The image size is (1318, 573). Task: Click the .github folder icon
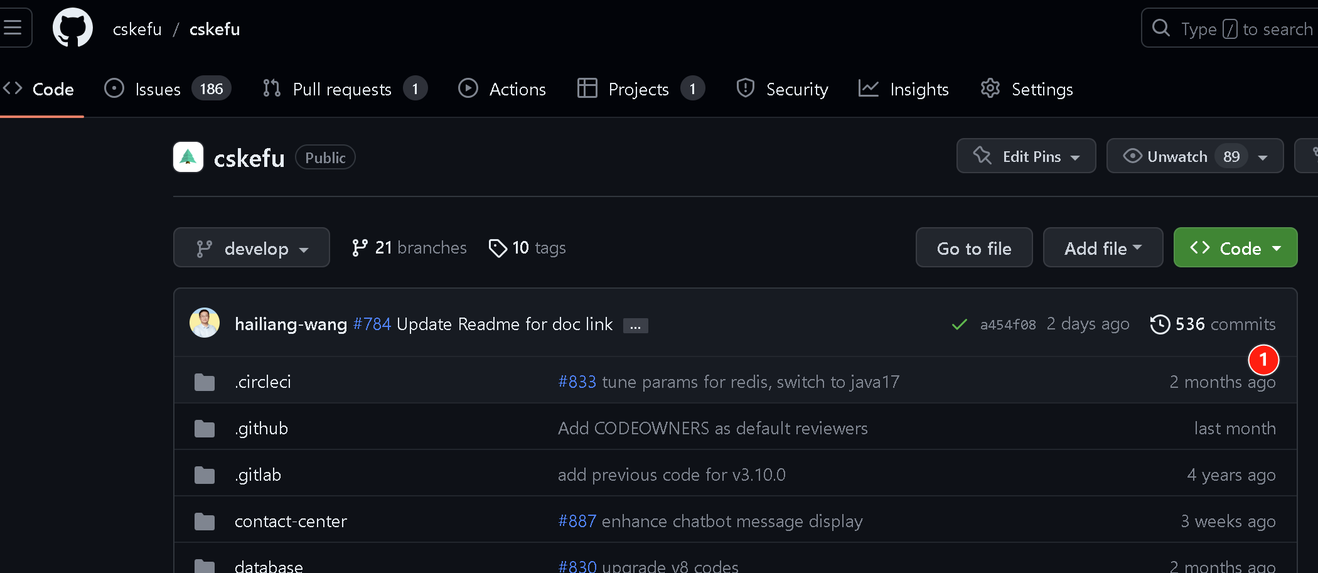(205, 428)
